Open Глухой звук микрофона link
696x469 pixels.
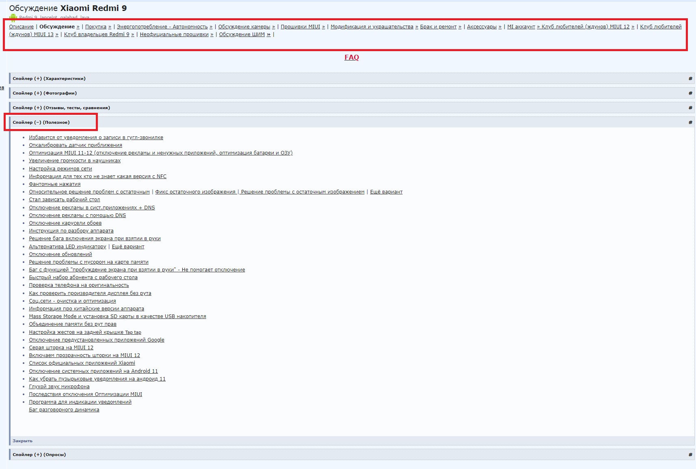[59, 387]
